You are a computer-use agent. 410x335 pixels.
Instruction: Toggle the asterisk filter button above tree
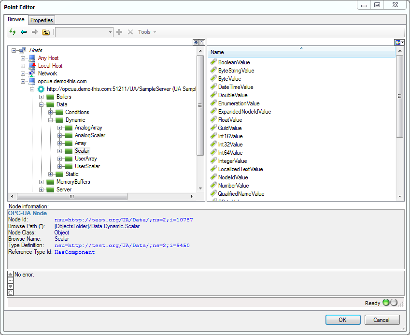click(x=196, y=43)
